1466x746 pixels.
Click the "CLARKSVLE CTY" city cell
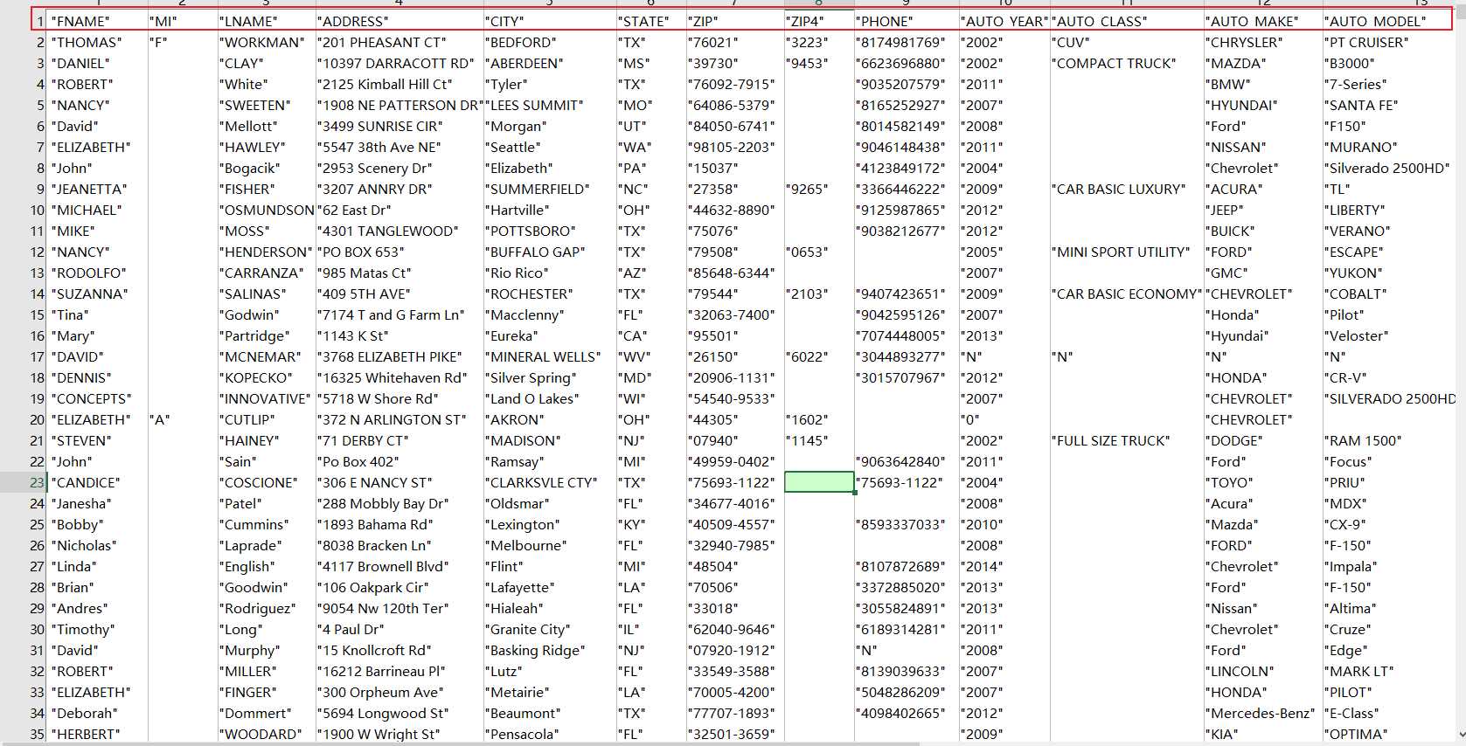[550, 482]
